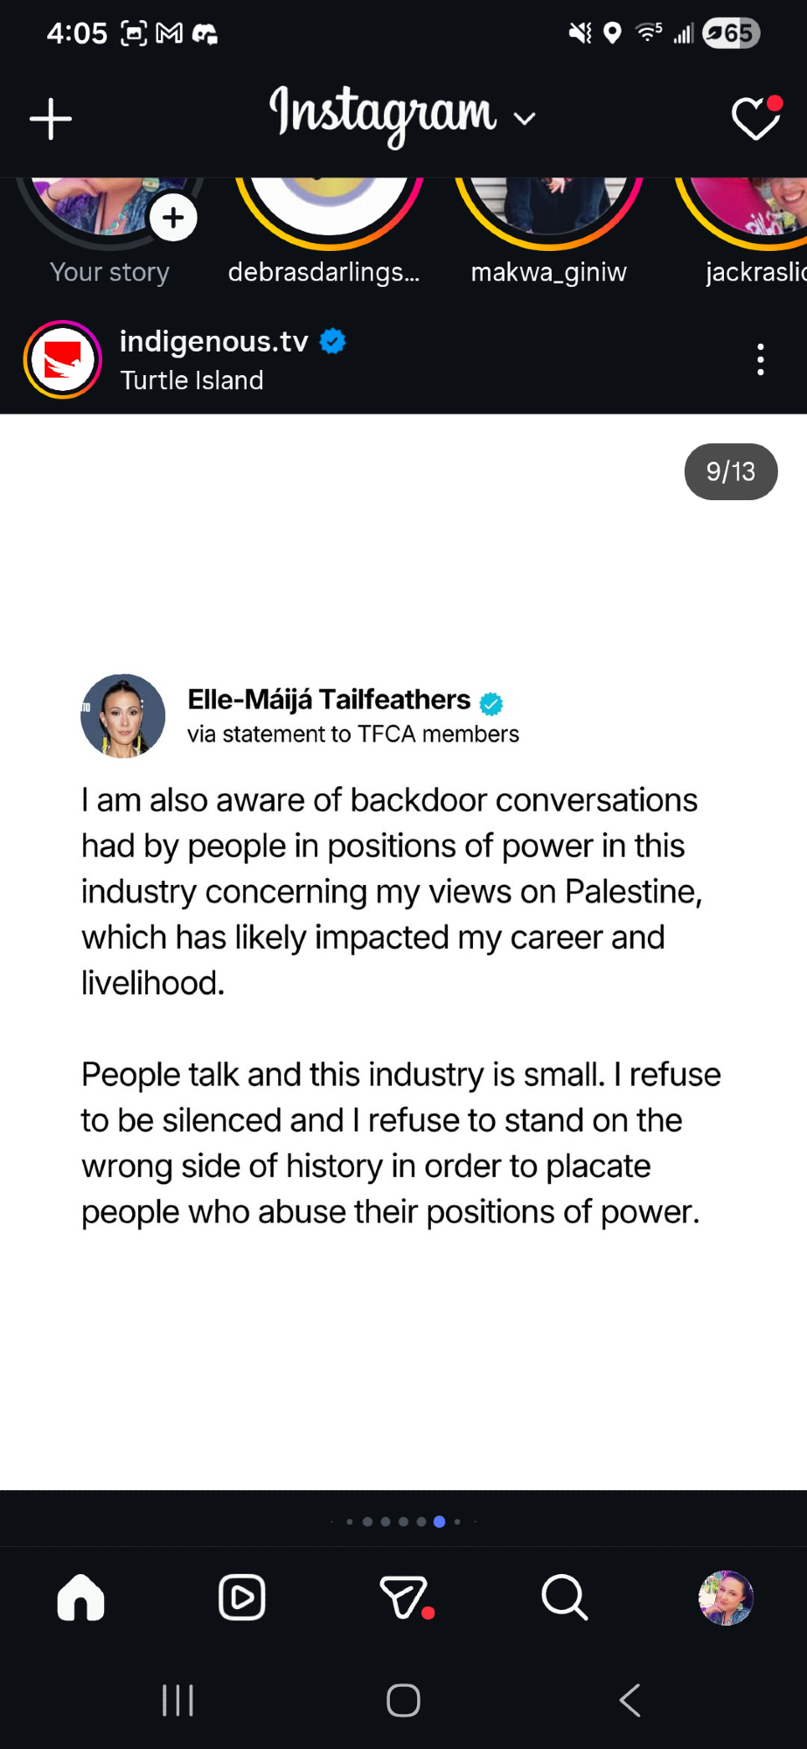This screenshot has height=1749, width=807.
Task: Tap the 9/13 slide counter badge
Action: [730, 472]
